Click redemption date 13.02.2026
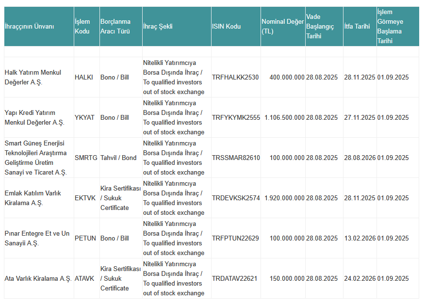Screen dimensions: 425x305 point(360,239)
